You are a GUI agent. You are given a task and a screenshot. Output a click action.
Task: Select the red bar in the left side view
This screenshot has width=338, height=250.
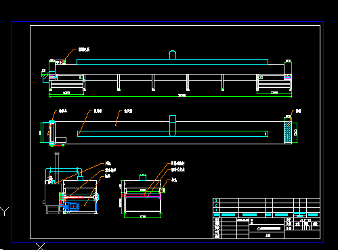[x=71, y=198]
